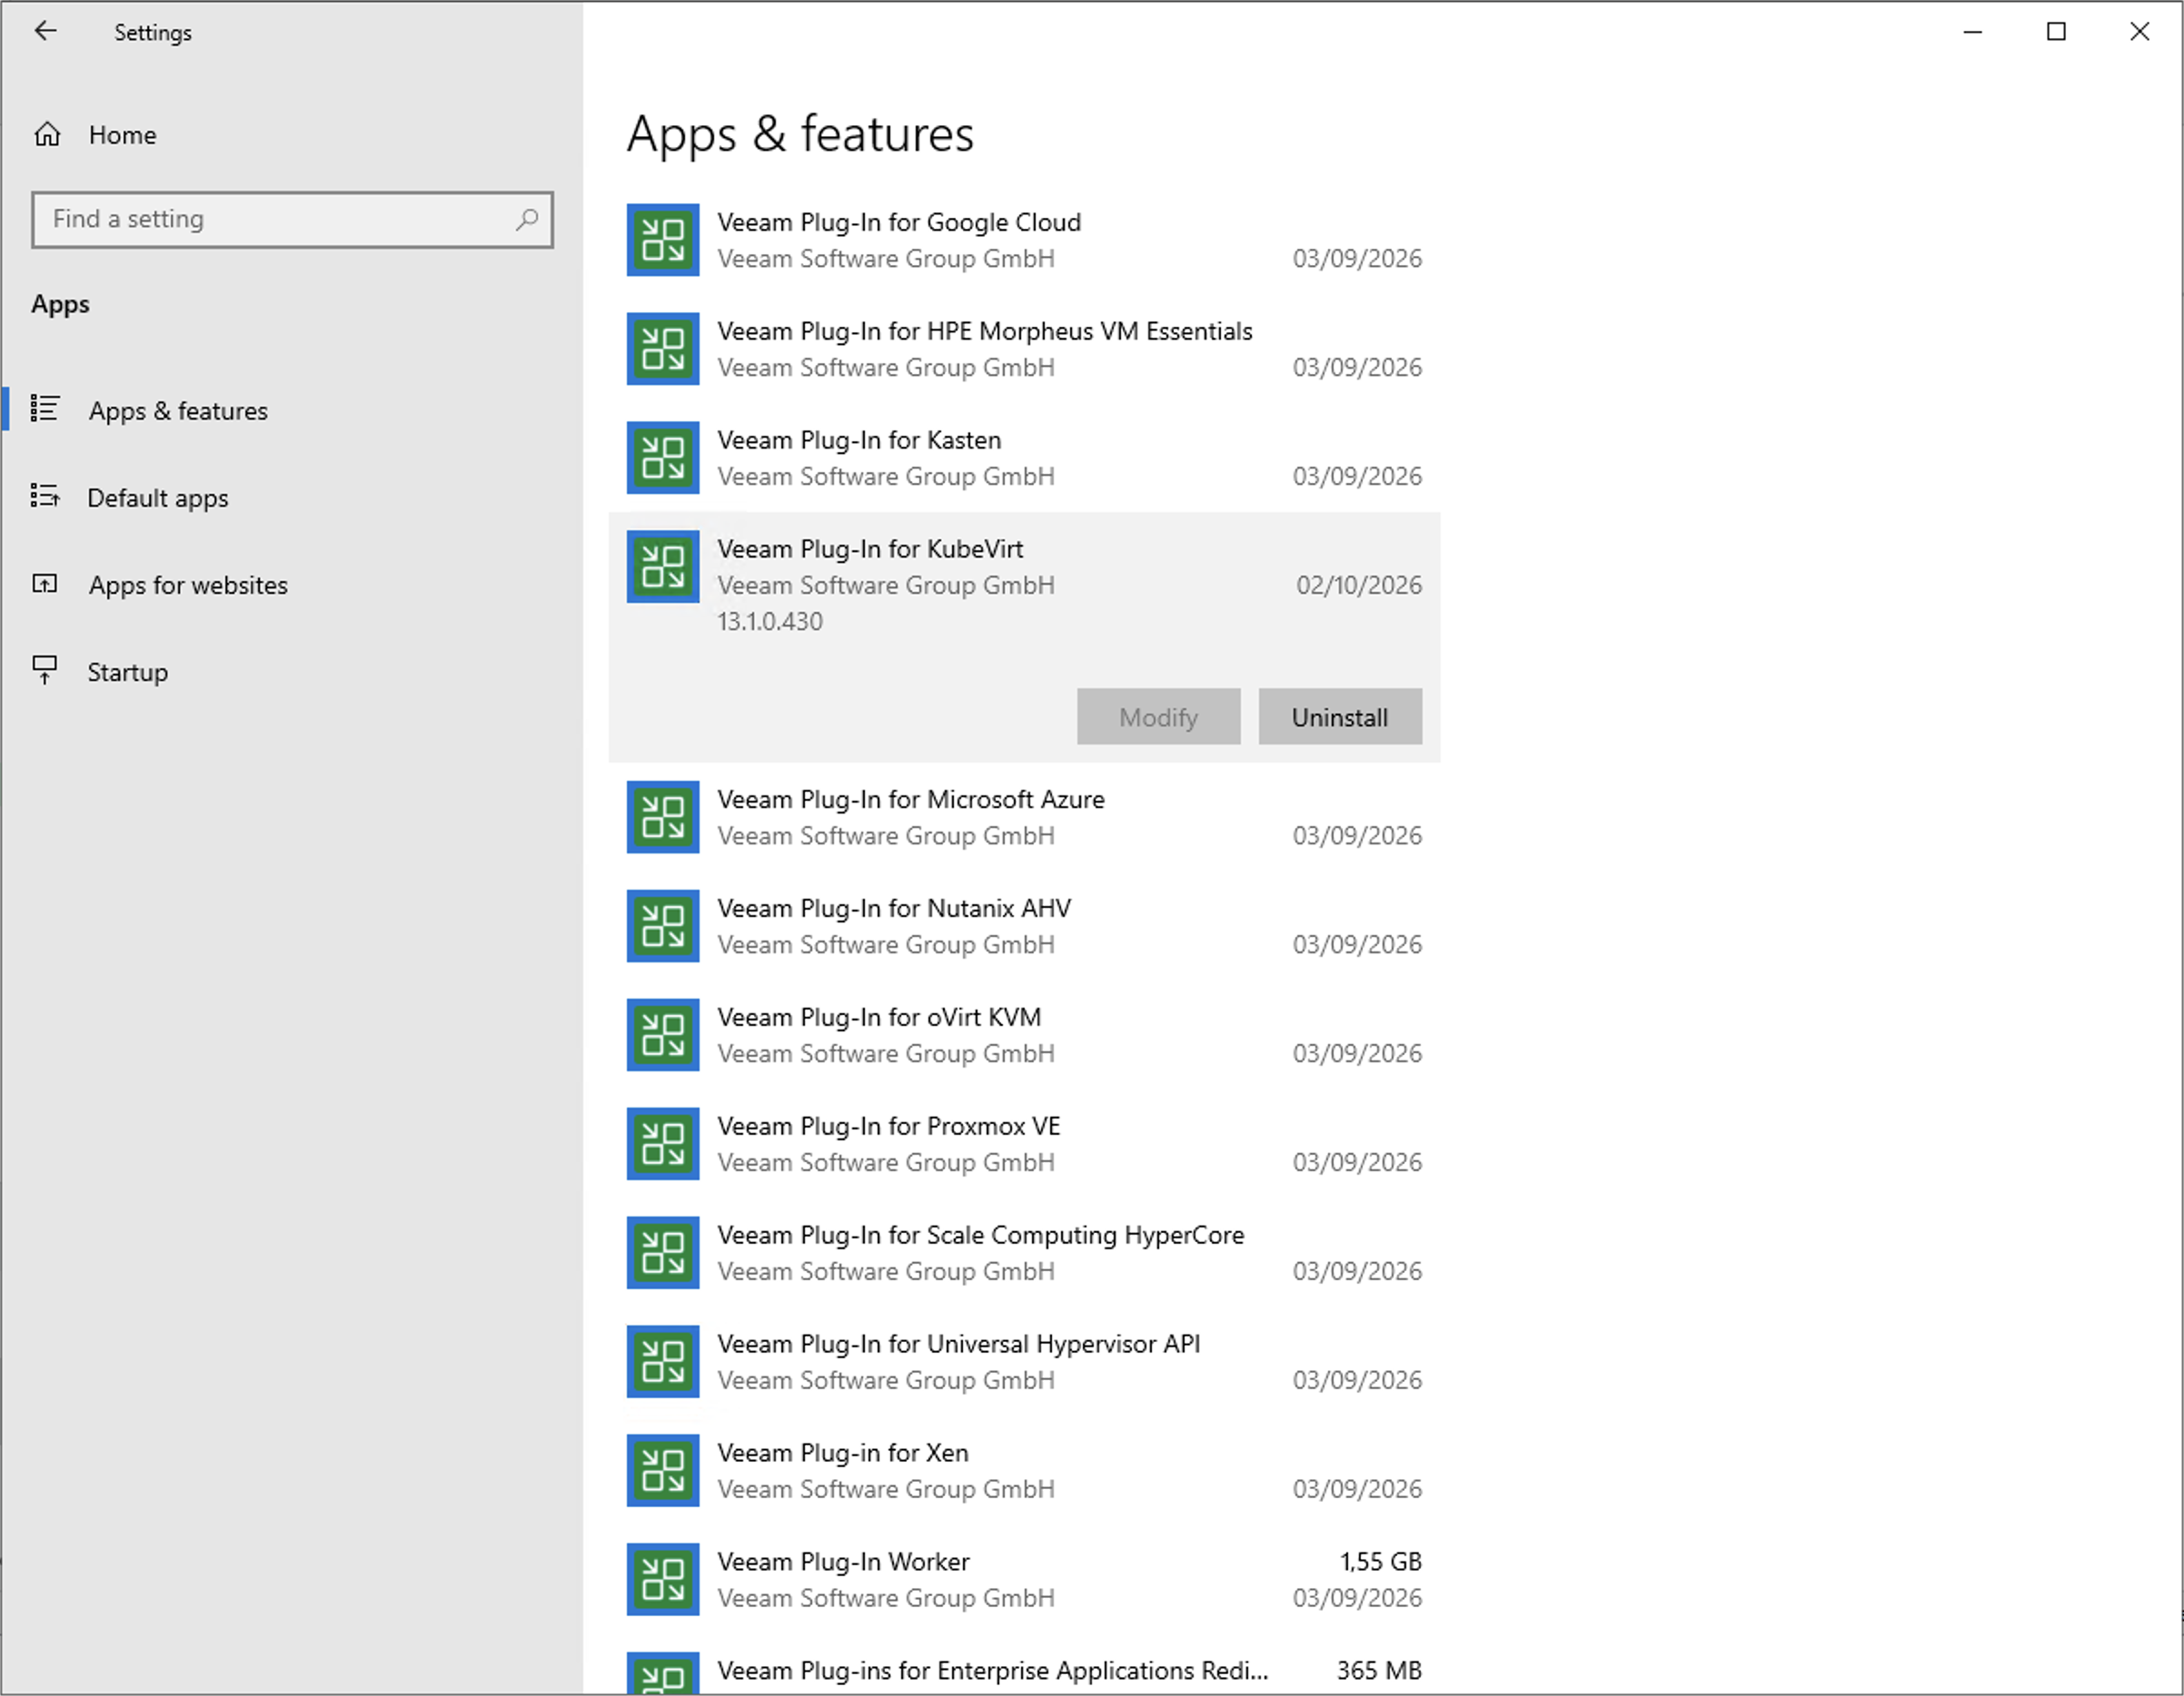Viewport: 2184px width, 1696px height.
Task: Select Veeam Plug-In Worker entry
Action: point(1024,1579)
